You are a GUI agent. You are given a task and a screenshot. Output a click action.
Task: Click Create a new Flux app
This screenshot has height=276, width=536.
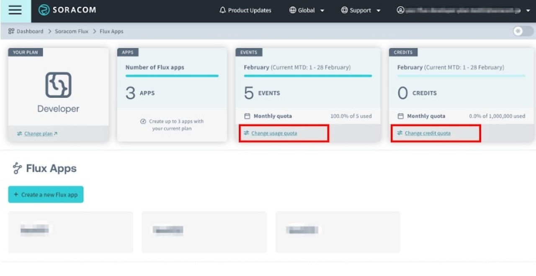(x=46, y=194)
